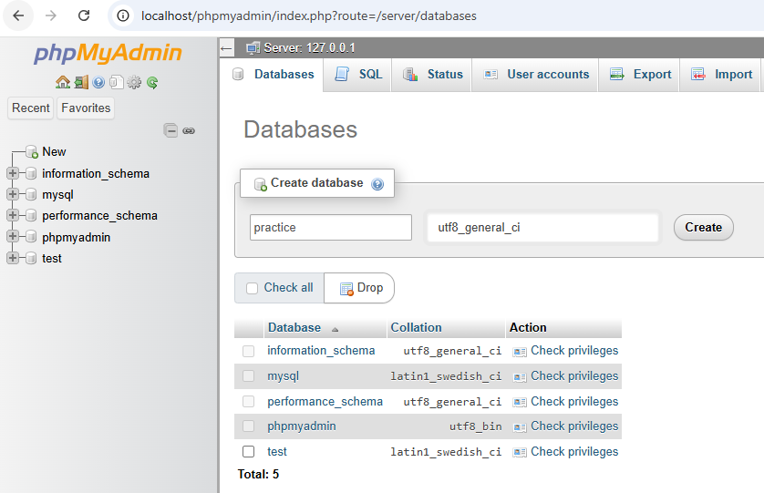Click help icon beside Create database

coord(377,184)
